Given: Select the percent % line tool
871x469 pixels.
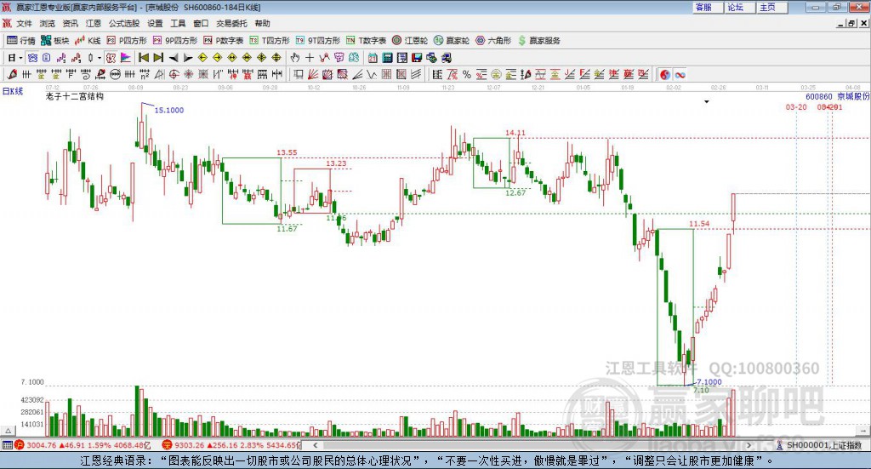Looking at the screenshot, I should click(467, 74).
